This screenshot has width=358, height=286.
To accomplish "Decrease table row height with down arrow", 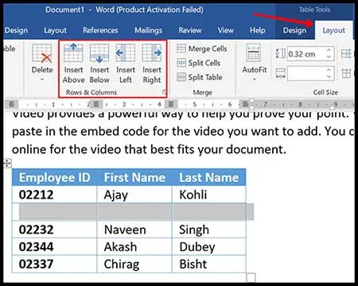I will (x=329, y=57).
